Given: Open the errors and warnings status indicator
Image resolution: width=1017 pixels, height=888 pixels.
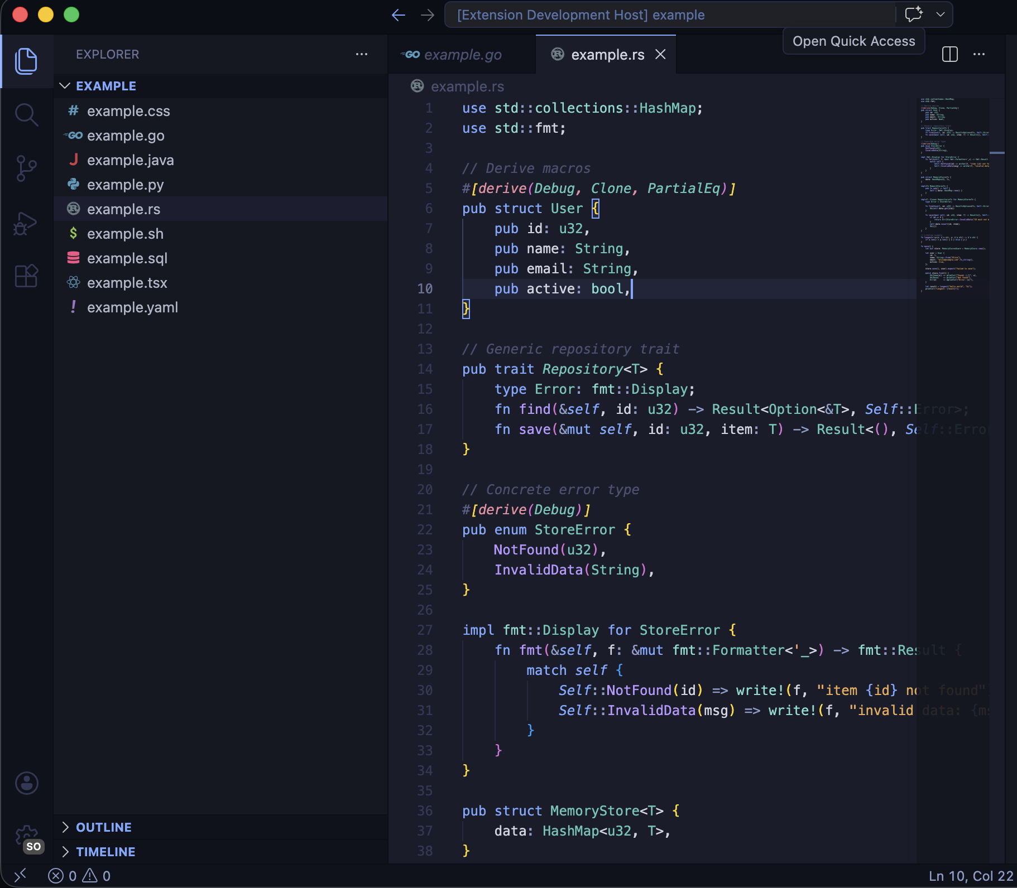Looking at the screenshot, I should pos(79,876).
